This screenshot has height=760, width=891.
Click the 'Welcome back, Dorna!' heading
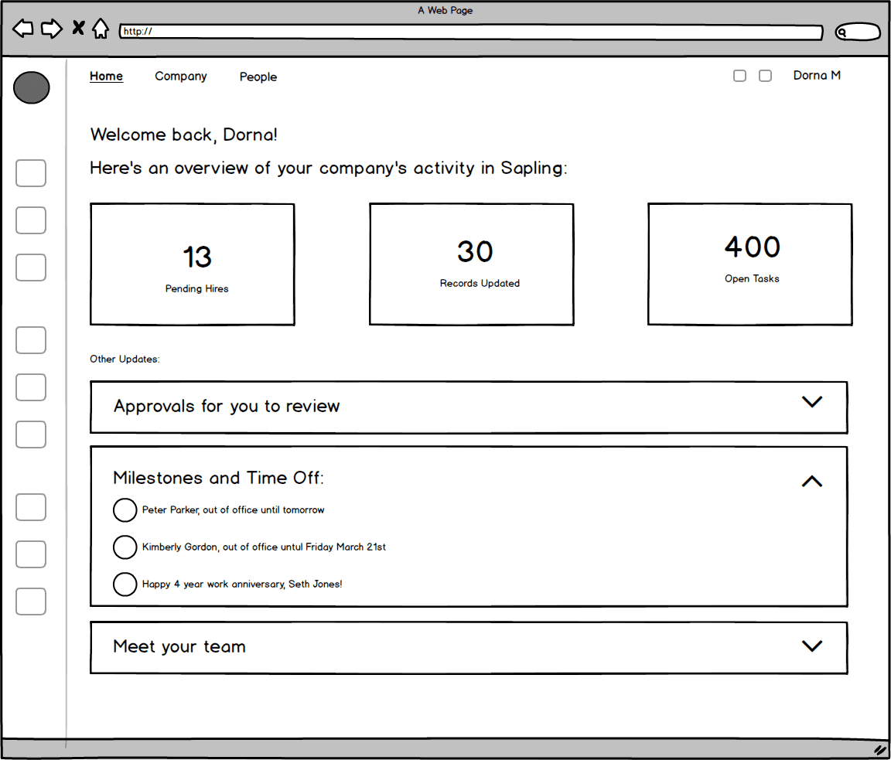[x=183, y=135]
